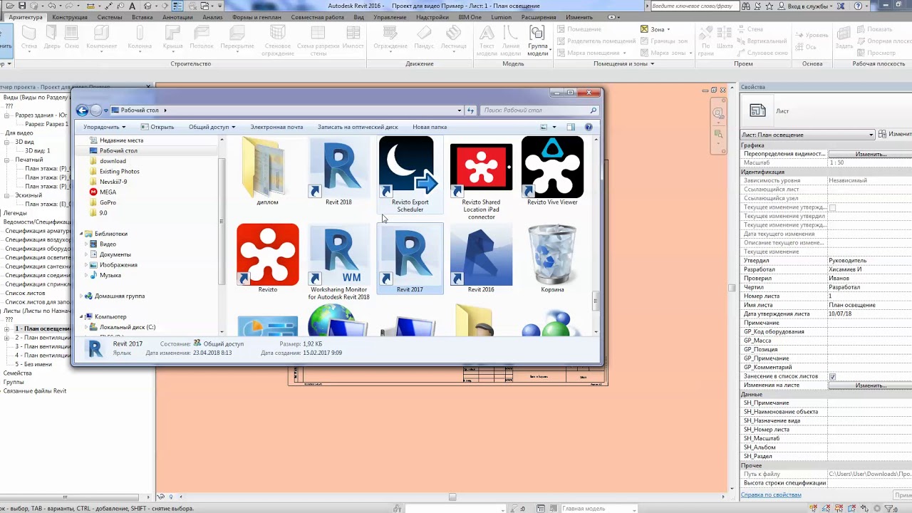The image size is (912, 513).
Task: Open the Explorer address bar history dropdown
Action: (460, 110)
